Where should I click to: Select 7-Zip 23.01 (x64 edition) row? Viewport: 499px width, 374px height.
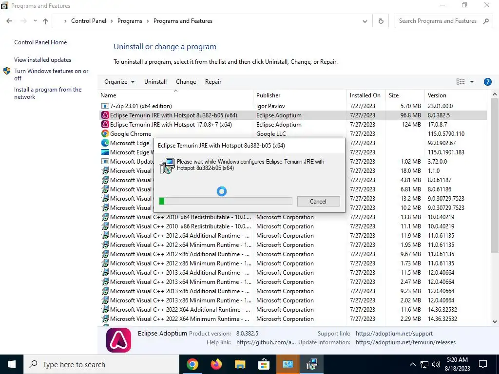coord(292,106)
